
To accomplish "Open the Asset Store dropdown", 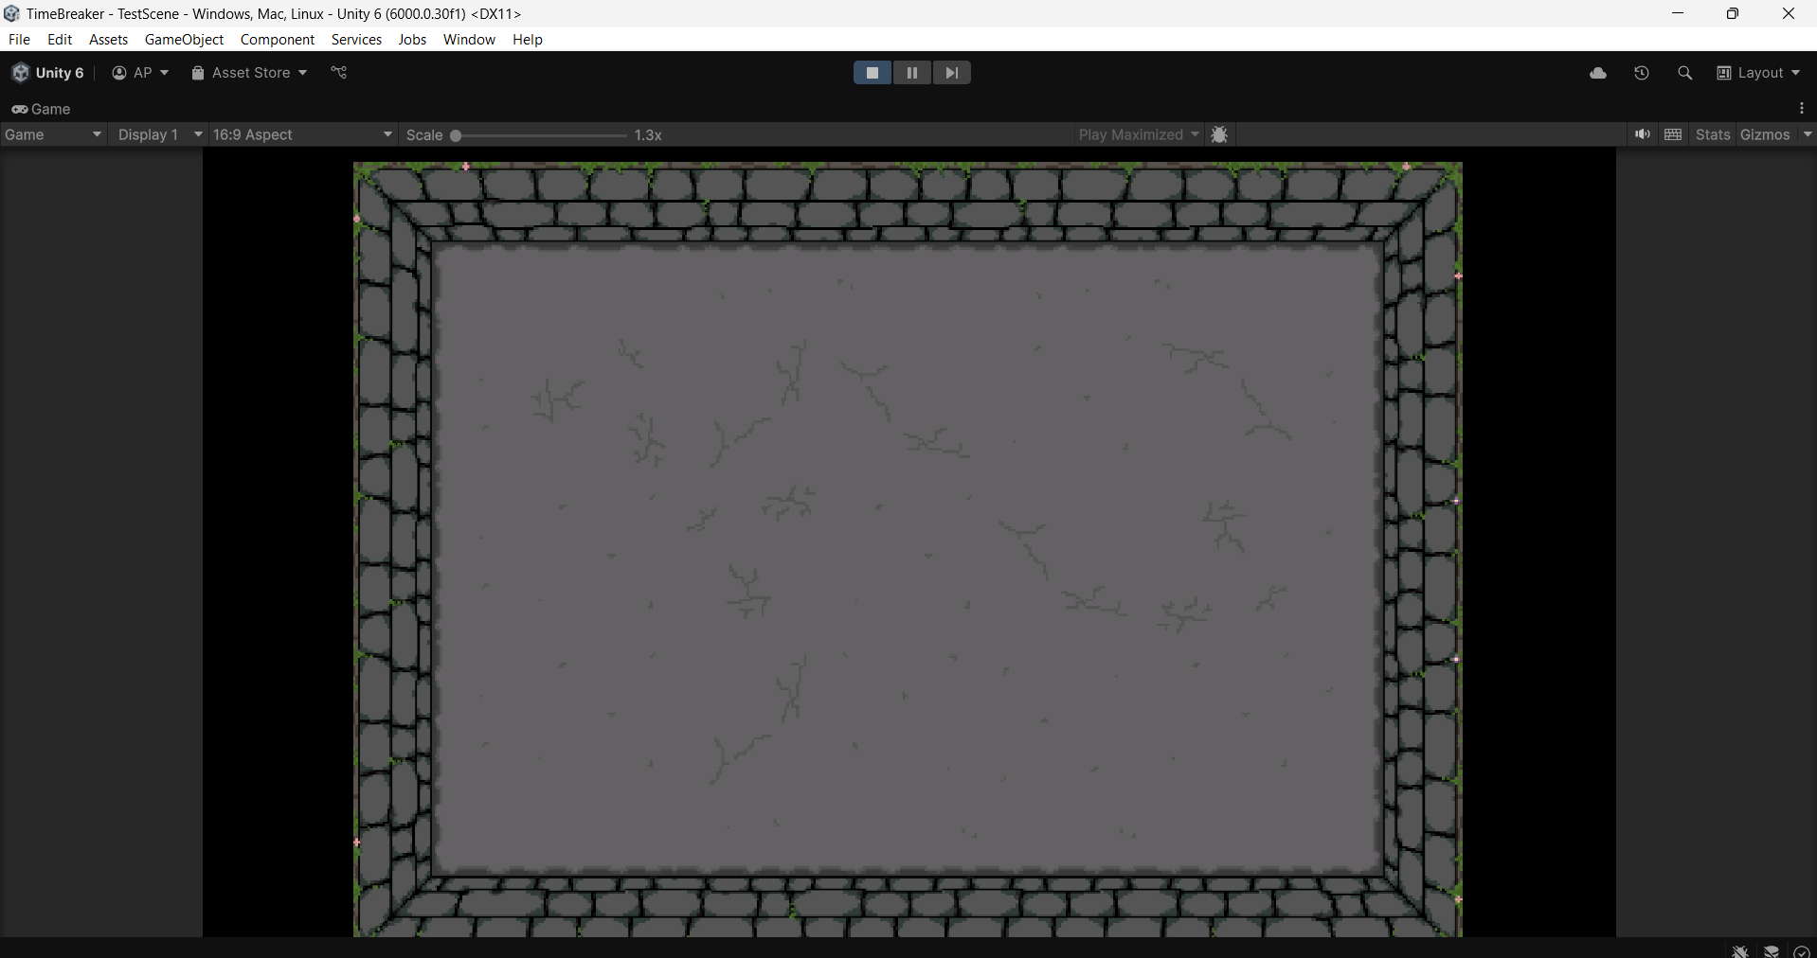I will [250, 73].
